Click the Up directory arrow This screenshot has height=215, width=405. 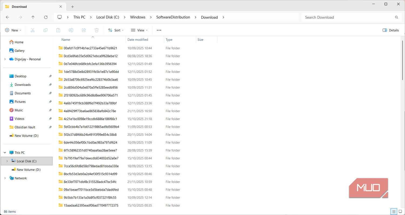point(33,17)
